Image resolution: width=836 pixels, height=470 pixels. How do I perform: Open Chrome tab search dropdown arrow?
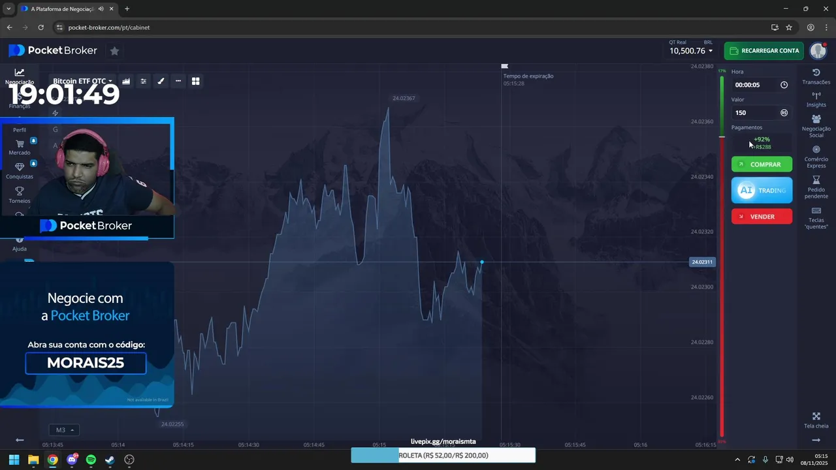coord(8,8)
